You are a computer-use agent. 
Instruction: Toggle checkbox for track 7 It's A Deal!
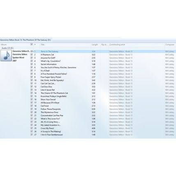point(32,71)
